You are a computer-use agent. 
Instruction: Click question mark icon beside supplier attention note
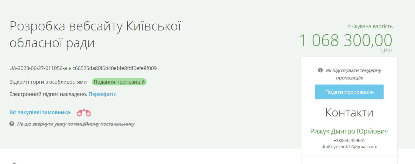coord(12,124)
